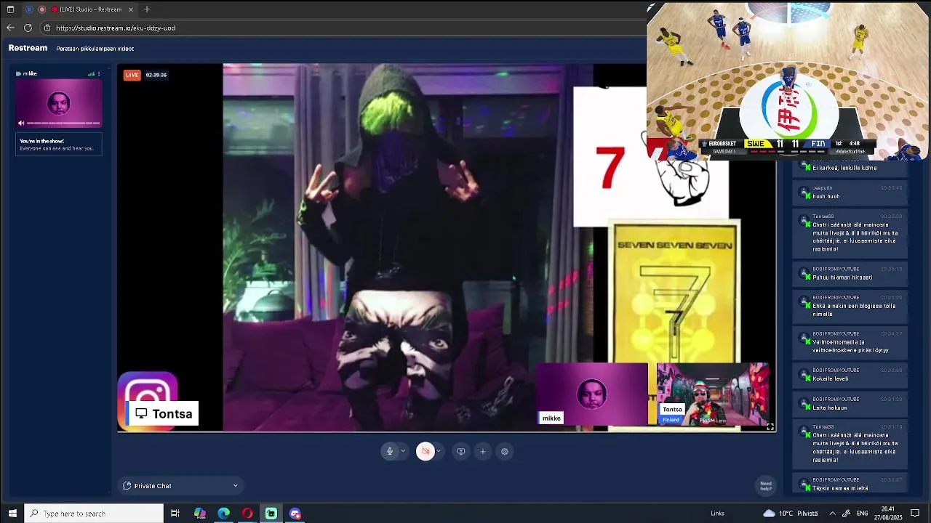931x523 pixels.
Task: Click the Links toolbar in the taskbar
Action: pyautogui.click(x=717, y=514)
